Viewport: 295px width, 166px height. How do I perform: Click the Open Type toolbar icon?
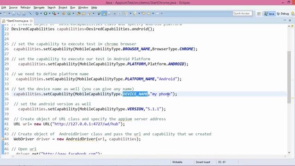point(78,13)
